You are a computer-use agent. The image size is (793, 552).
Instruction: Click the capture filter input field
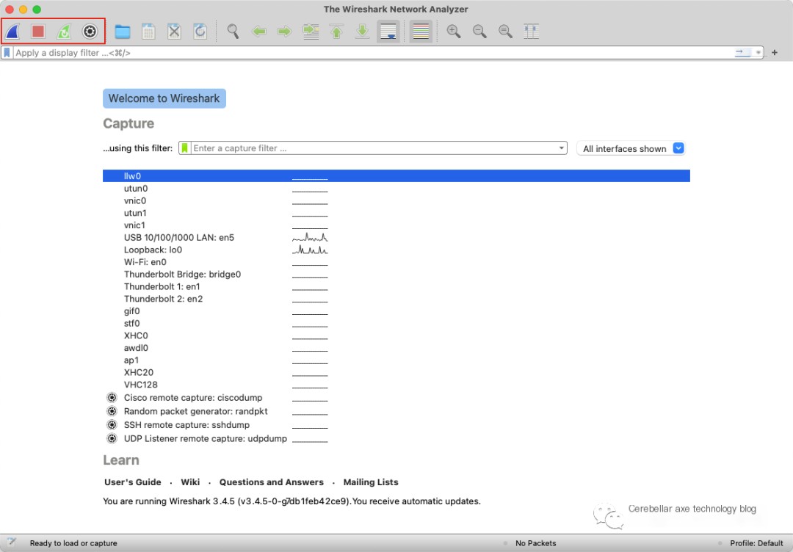(x=374, y=148)
